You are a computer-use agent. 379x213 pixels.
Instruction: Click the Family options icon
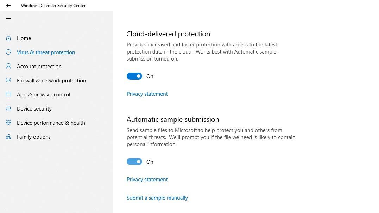(x=8, y=137)
